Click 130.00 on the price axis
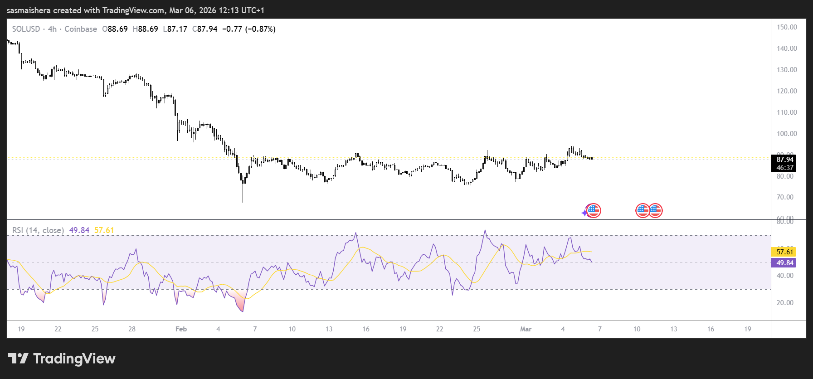Image resolution: width=813 pixels, height=379 pixels. pos(787,70)
